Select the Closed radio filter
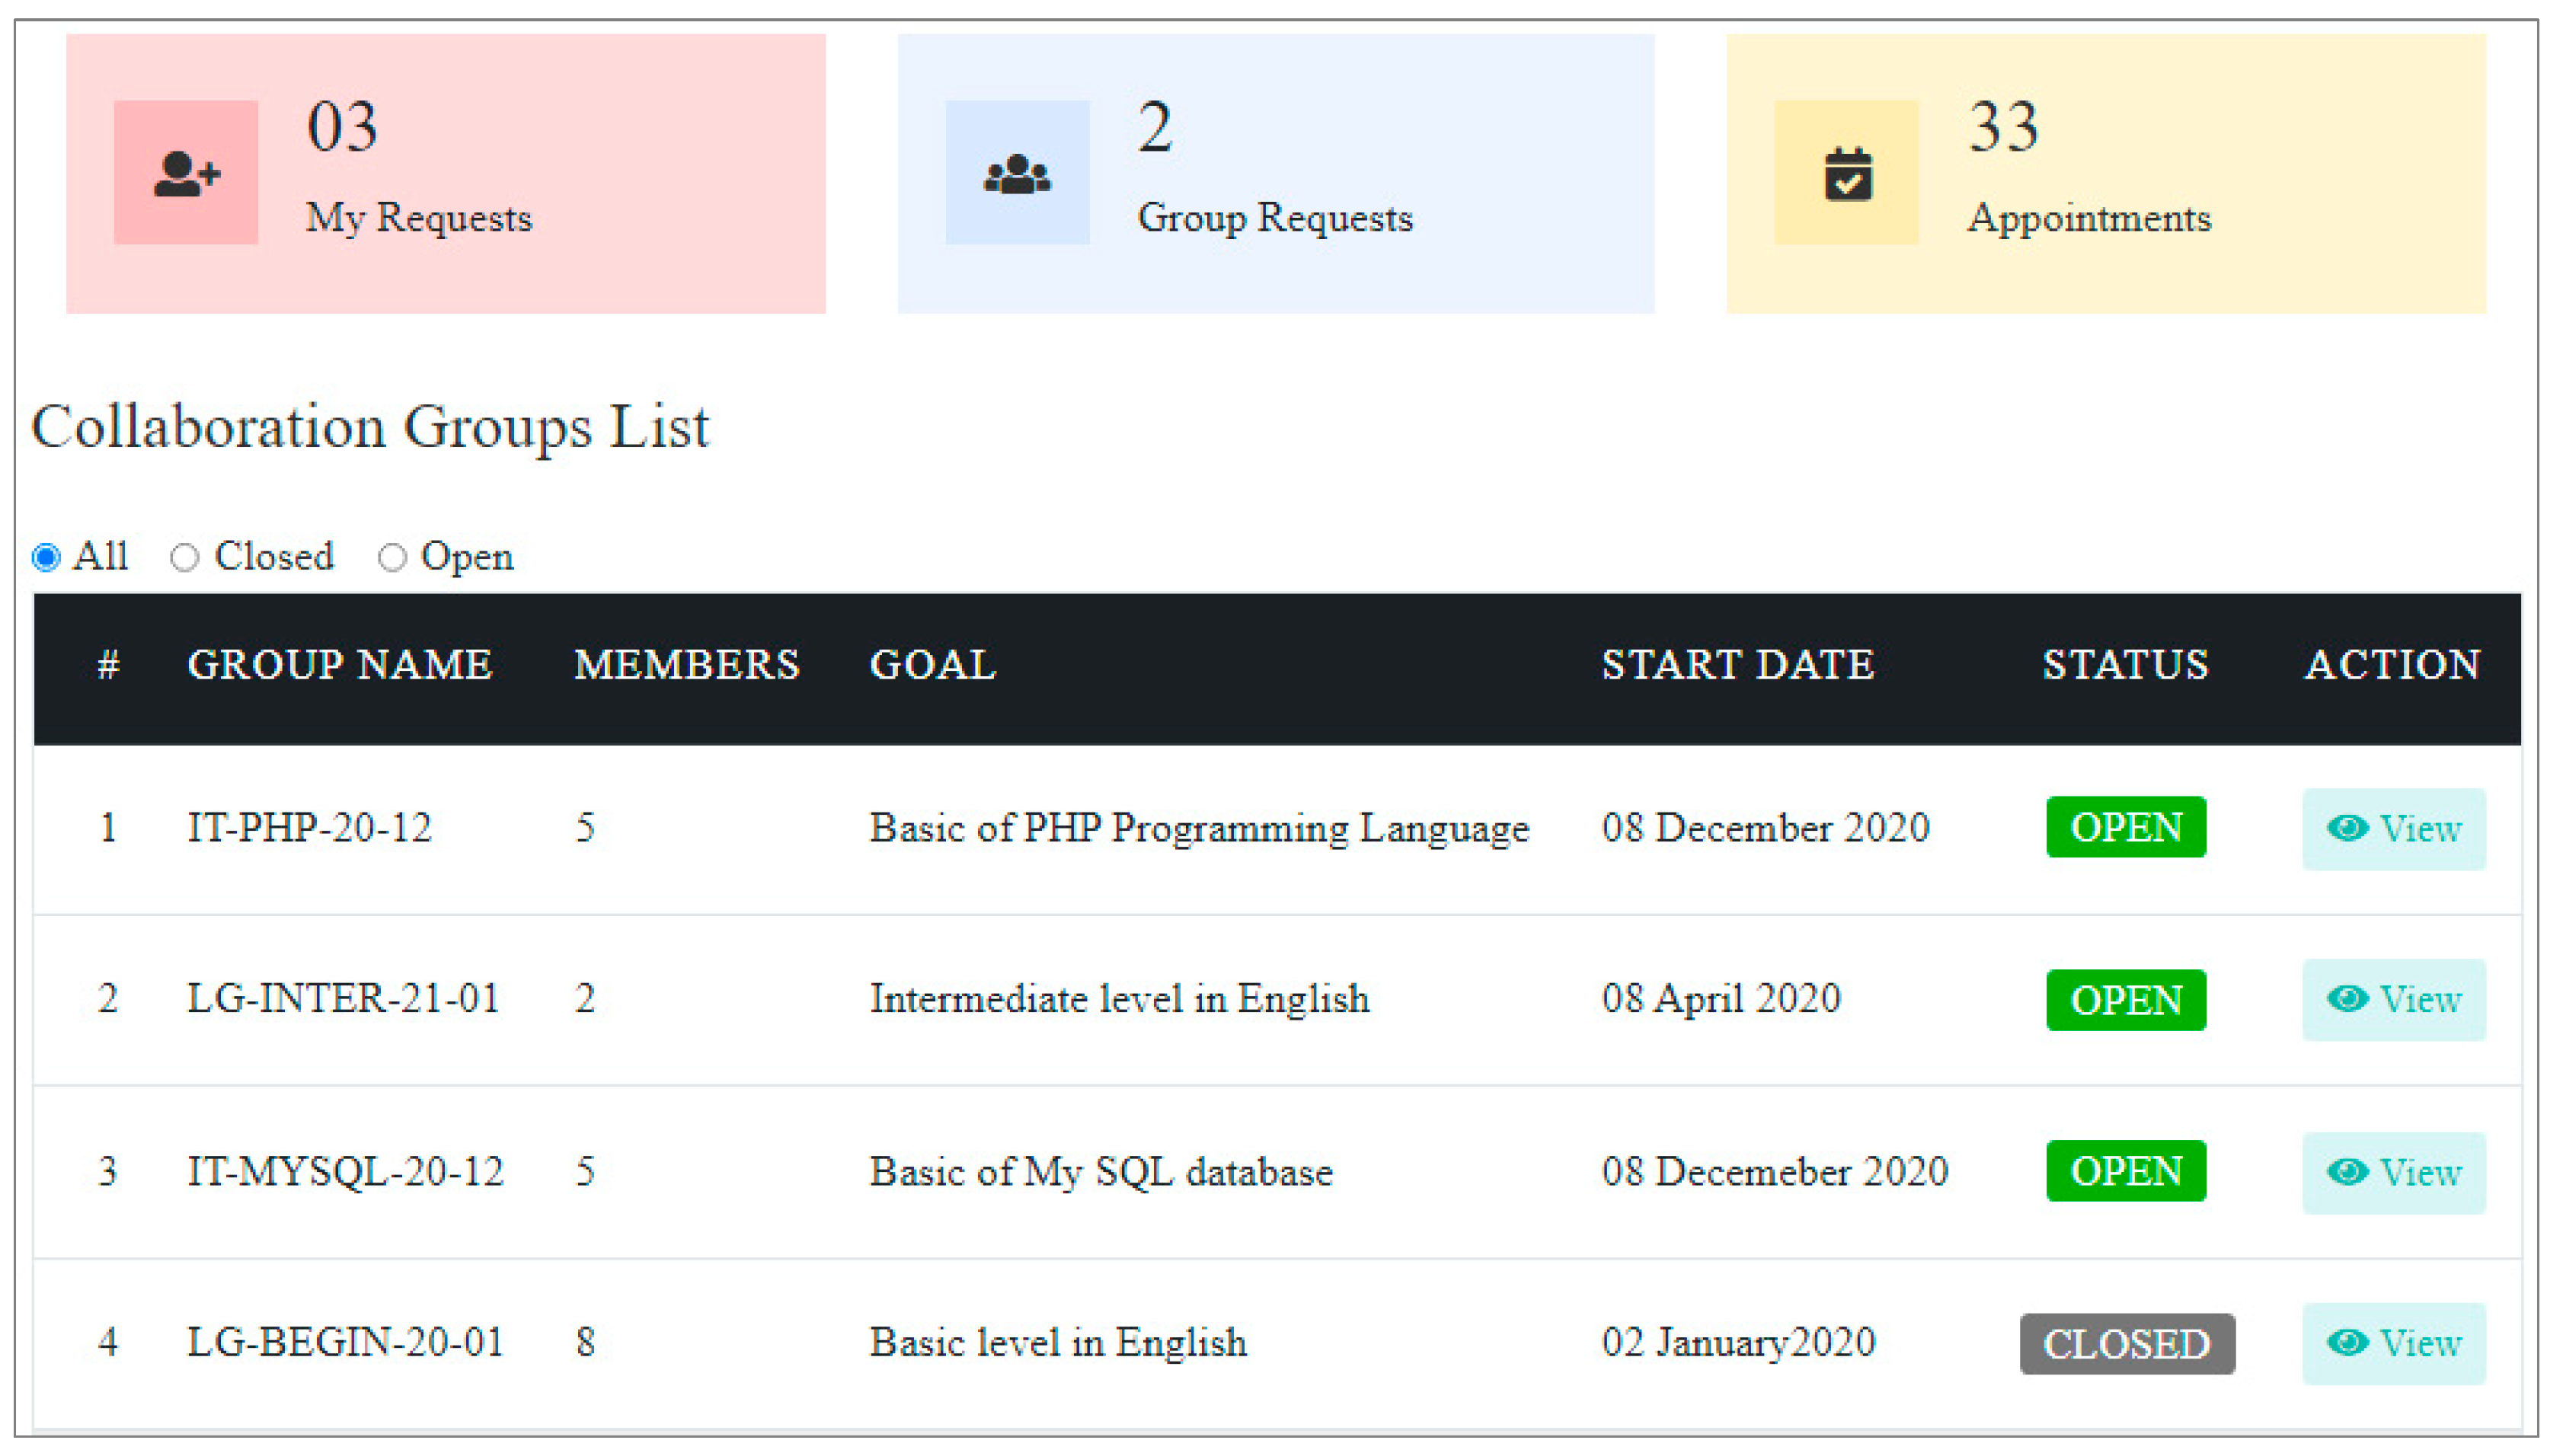The height and width of the screenshot is (1456, 2563). pos(185,557)
